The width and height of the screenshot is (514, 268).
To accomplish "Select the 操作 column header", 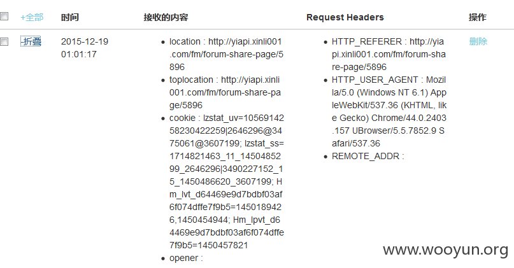I will 478,17.
